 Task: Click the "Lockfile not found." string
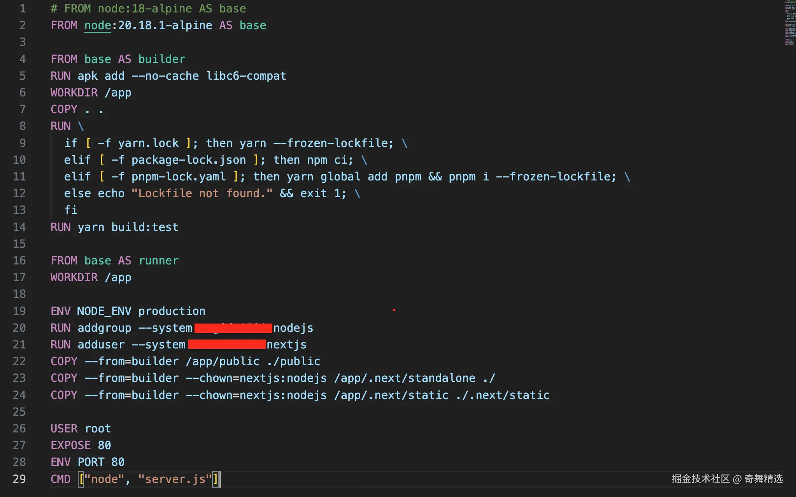click(202, 193)
